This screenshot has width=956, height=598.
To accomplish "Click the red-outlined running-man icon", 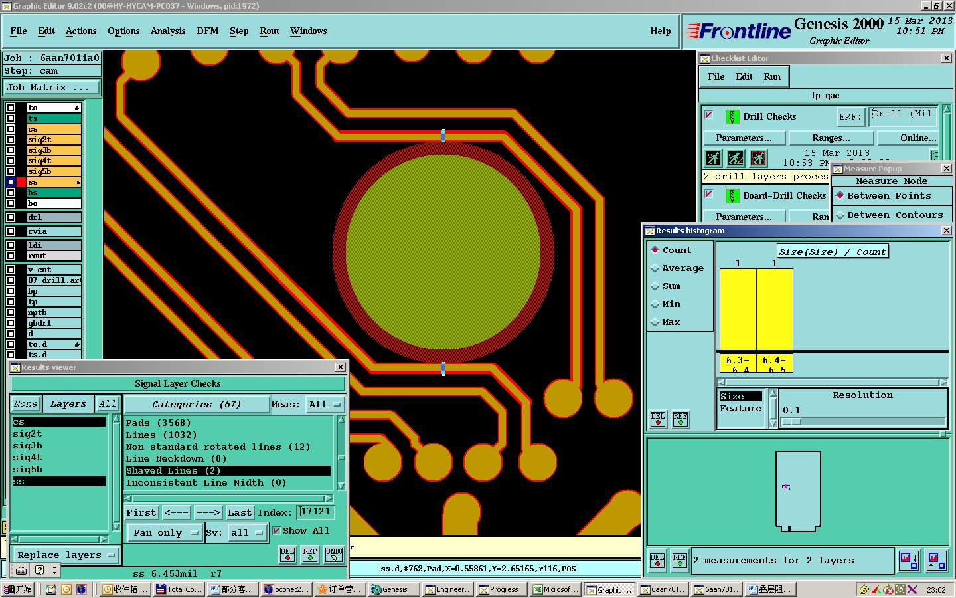I will (758, 158).
